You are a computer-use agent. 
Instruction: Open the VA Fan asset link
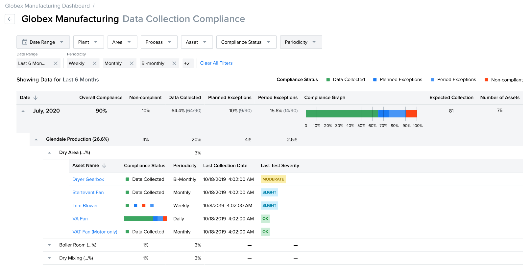tap(80, 219)
